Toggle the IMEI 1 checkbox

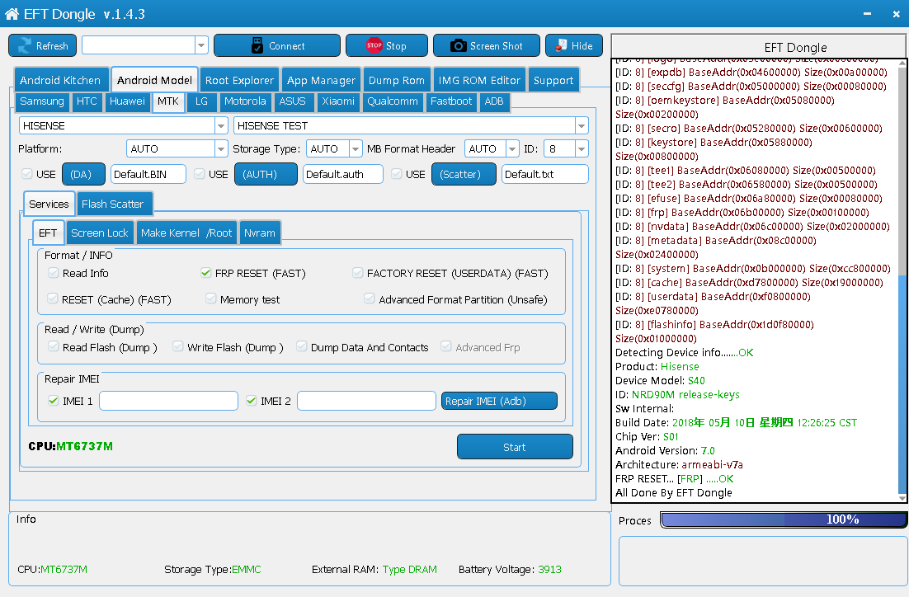54,401
